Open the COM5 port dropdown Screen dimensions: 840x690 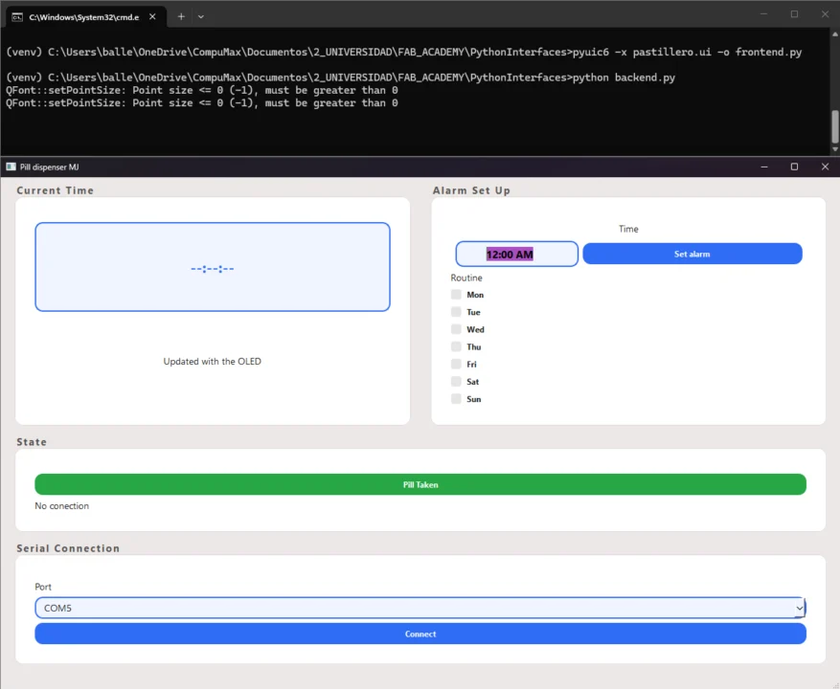(420, 608)
